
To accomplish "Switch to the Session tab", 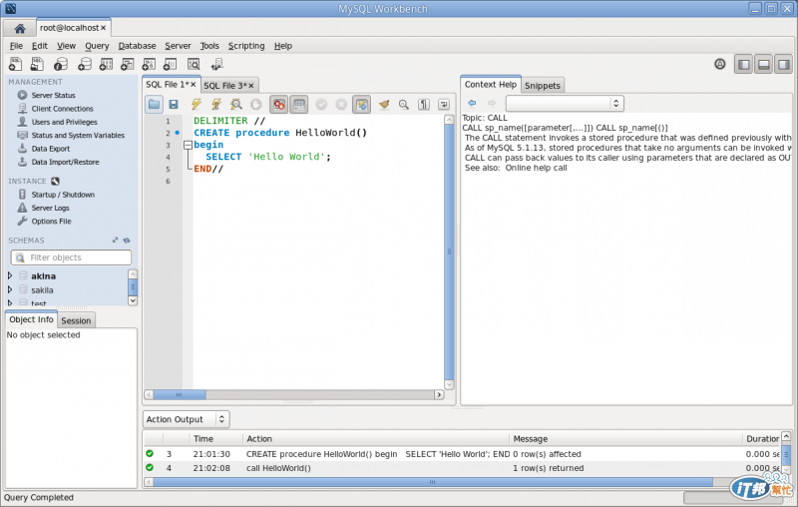I will tap(76, 320).
